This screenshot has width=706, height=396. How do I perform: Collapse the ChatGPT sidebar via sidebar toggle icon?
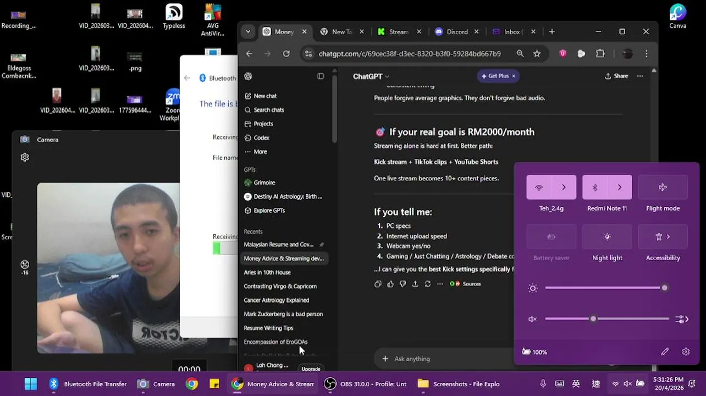pos(321,76)
